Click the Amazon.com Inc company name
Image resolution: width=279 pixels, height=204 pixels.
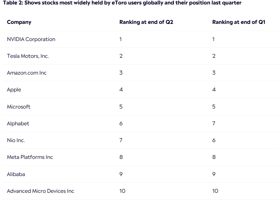[x=27, y=73]
